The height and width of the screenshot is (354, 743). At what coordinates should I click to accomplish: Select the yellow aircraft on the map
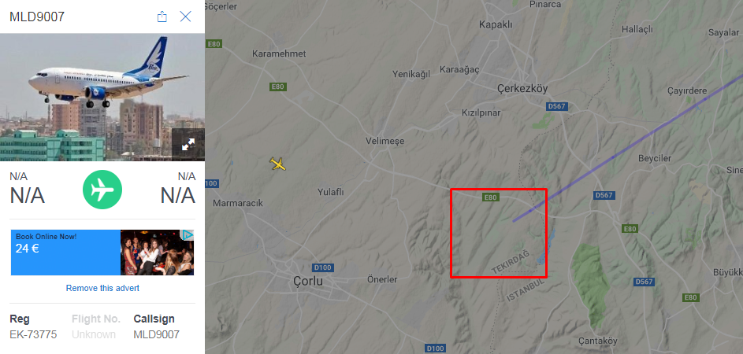277,164
